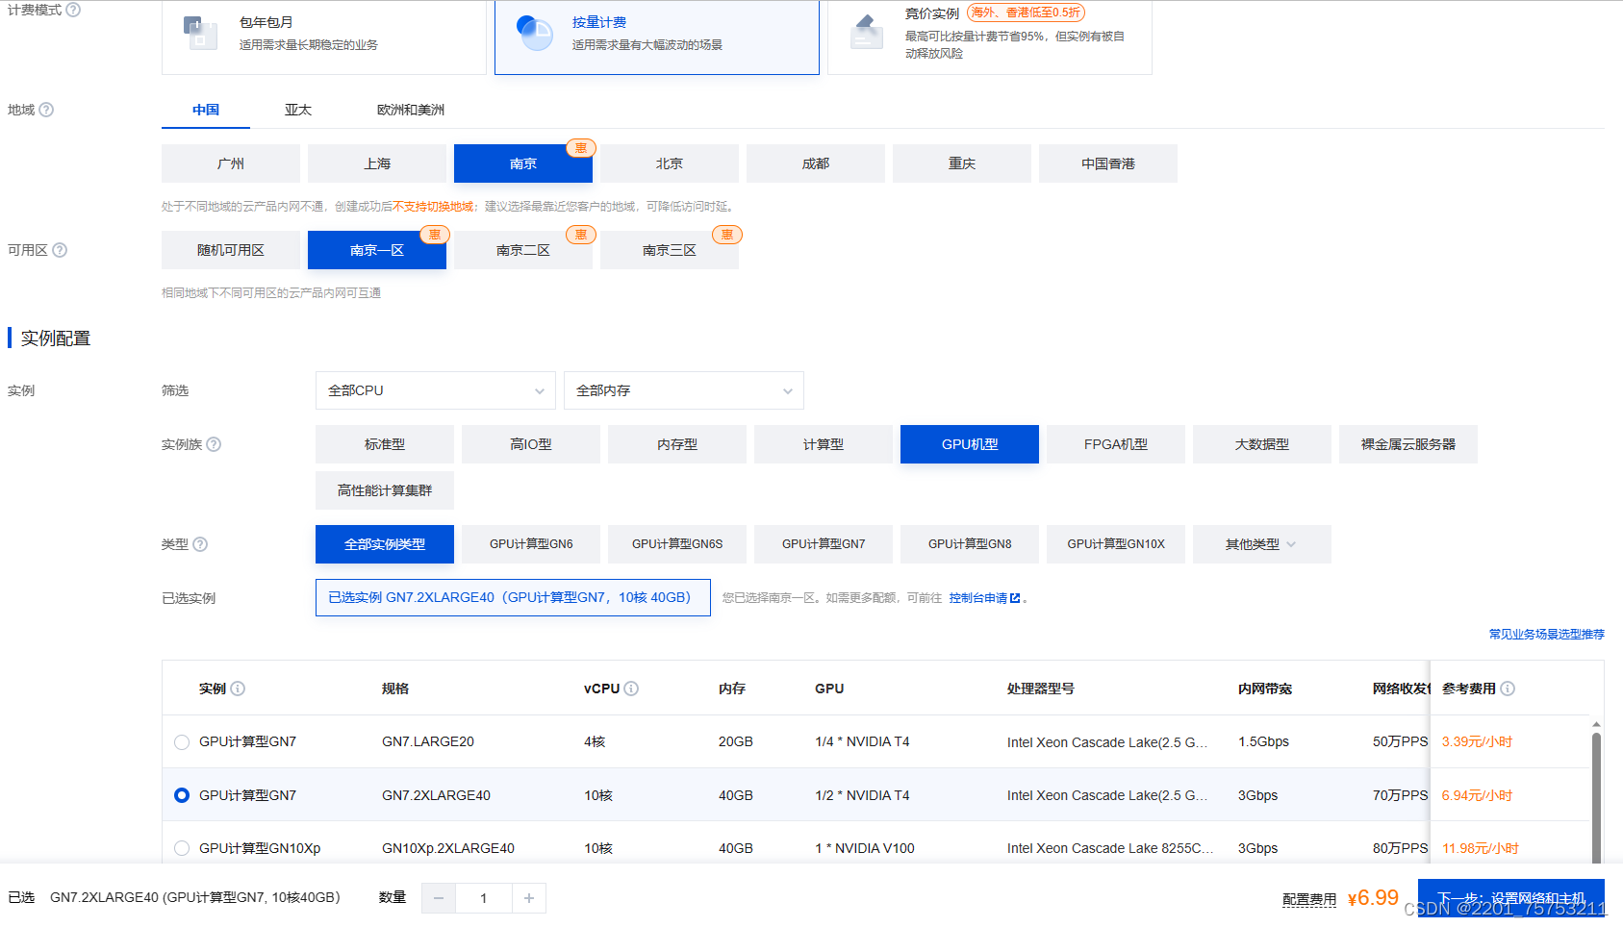Screen dimensions: 1623x927
Task: Open the 全部CPU filter dropdown
Action: click(x=436, y=390)
